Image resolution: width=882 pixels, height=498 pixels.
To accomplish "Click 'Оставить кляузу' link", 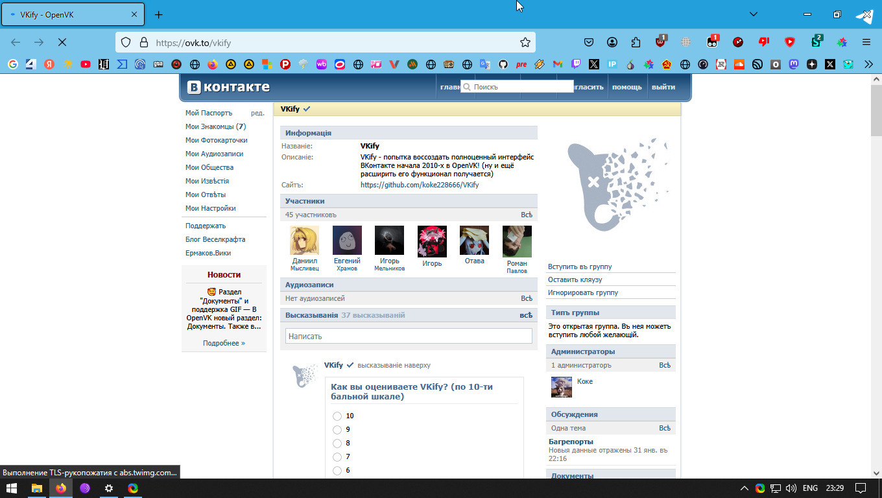I will pos(575,279).
